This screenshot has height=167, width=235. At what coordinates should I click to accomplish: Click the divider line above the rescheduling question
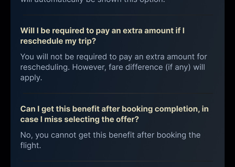pyautogui.click(x=117, y=15)
